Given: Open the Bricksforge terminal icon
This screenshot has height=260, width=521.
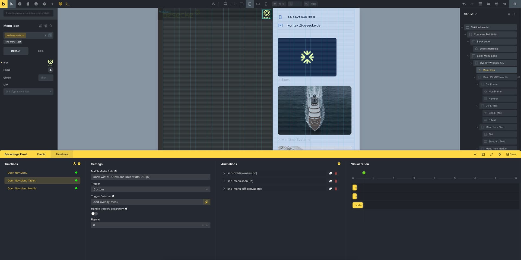Looking at the screenshot, I should click(x=68, y=4).
